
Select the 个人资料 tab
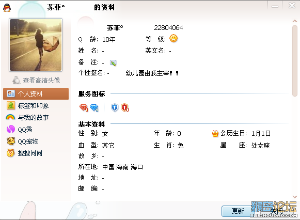pyautogui.click(x=36, y=94)
